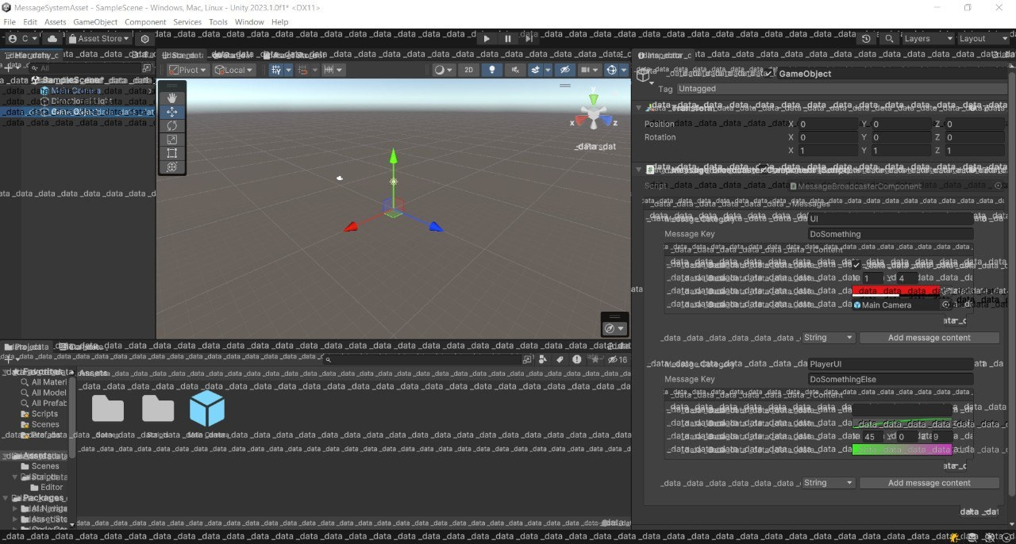Toggle the checkbox in UI message content
The image size is (1016, 544).
tap(856, 264)
